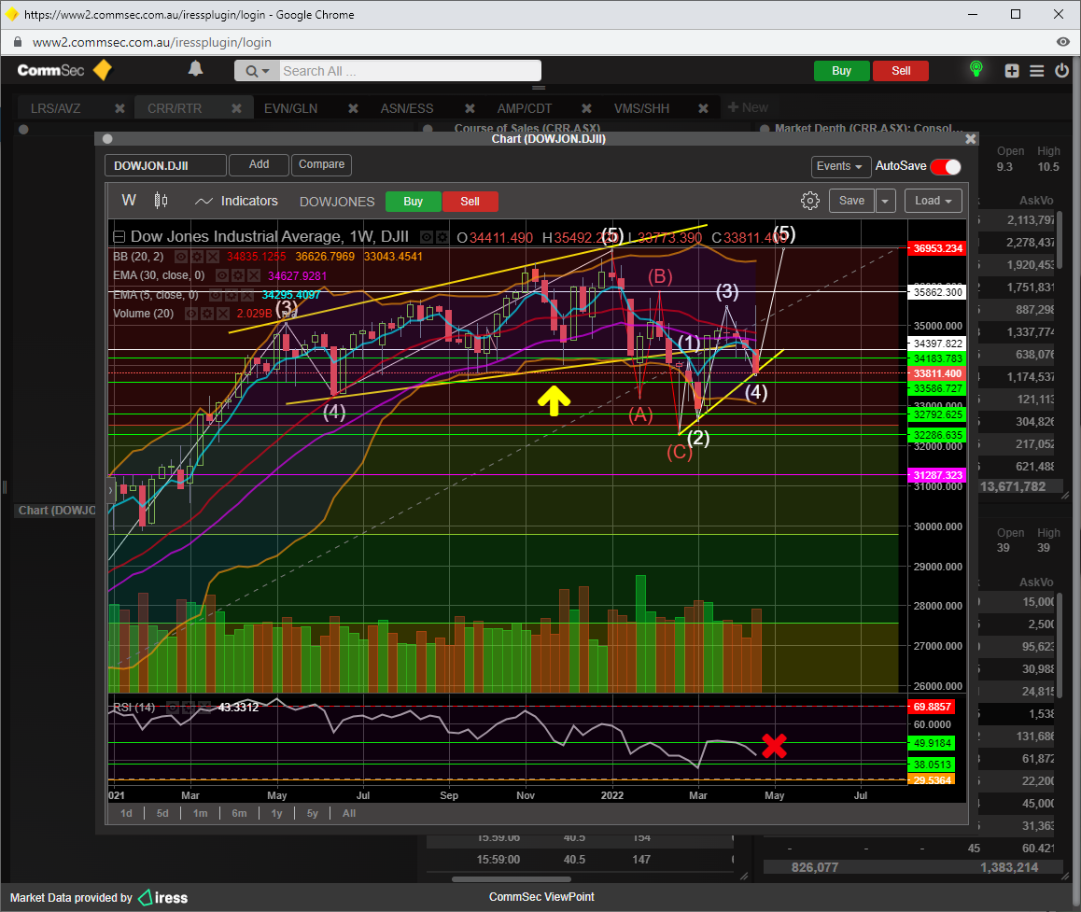Open main series settings gear next to DJII
Image resolution: width=1081 pixels, height=912 pixels.
click(442, 237)
